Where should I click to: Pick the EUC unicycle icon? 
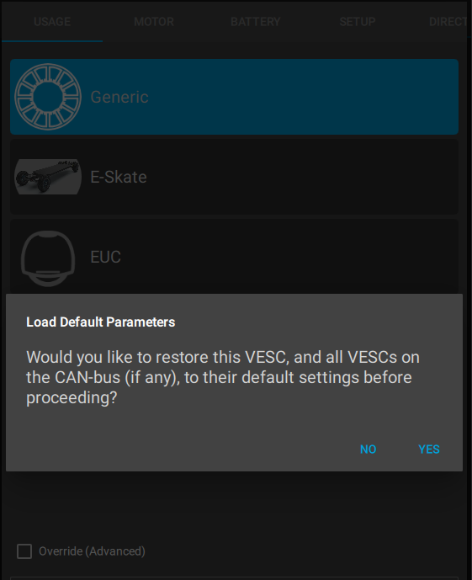click(x=48, y=258)
